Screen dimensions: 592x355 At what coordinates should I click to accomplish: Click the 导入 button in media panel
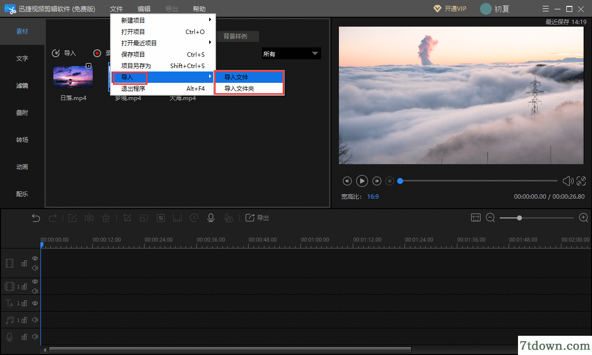tap(64, 53)
